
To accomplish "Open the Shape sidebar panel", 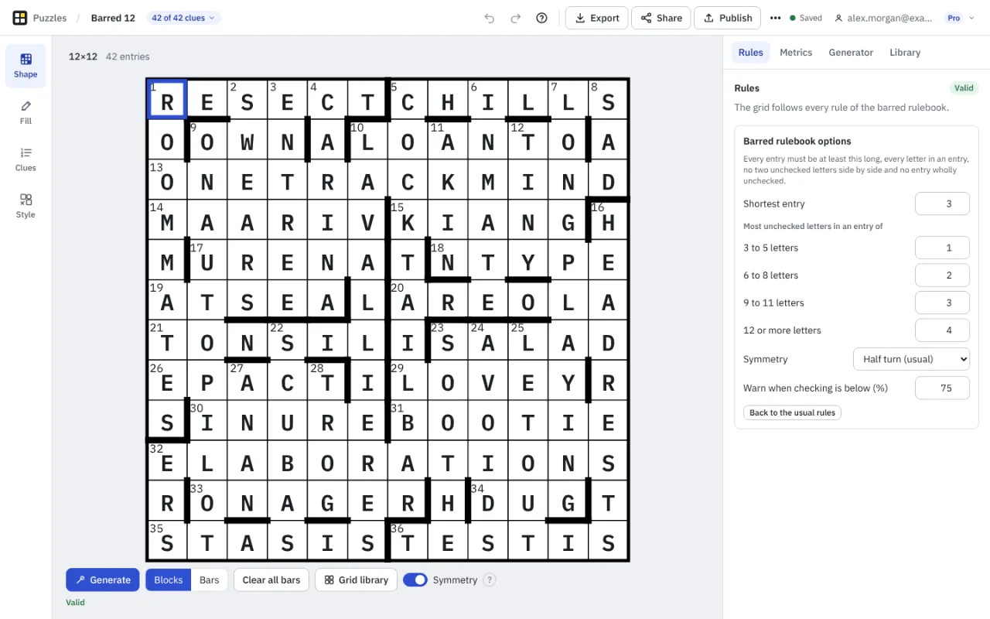I will tap(26, 65).
